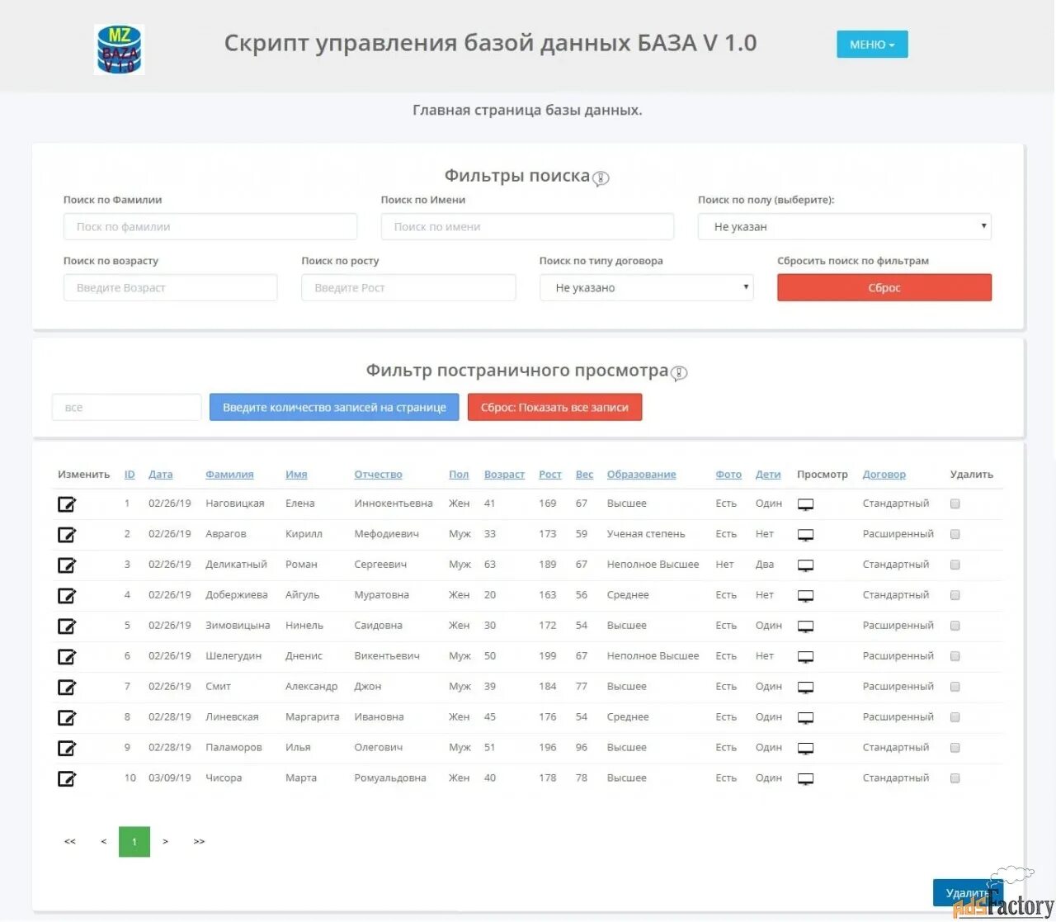
Task: Sort table by Фамилия column
Action: click(229, 475)
